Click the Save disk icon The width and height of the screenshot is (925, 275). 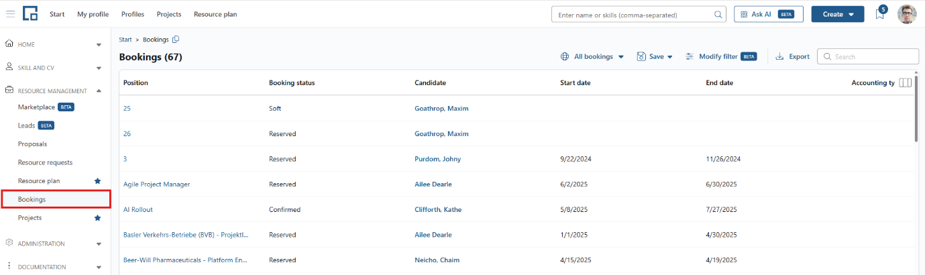pos(641,57)
